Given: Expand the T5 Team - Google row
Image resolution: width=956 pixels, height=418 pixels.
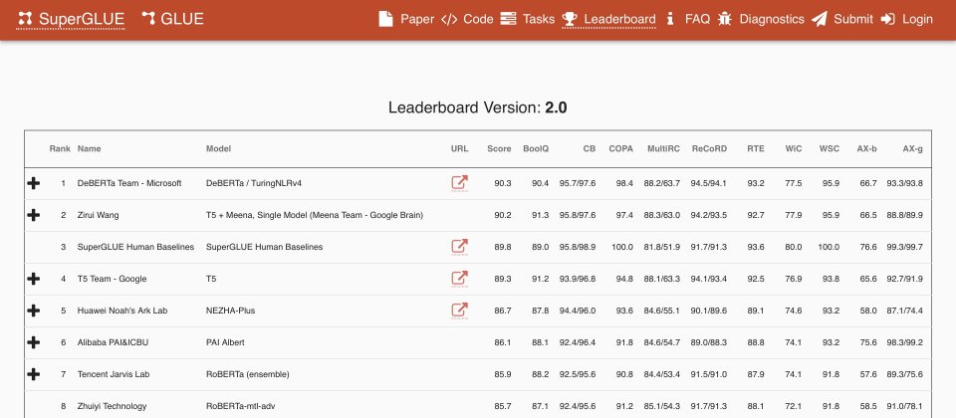Looking at the screenshot, I should [34, 279].
